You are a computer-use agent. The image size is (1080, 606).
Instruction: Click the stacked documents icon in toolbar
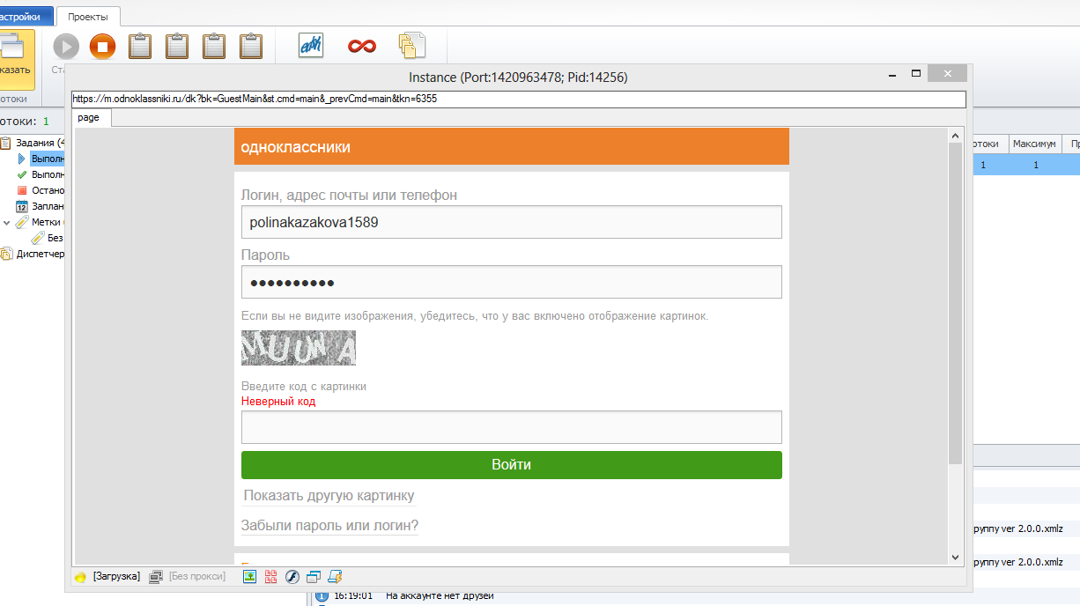(x=411, y=46)
